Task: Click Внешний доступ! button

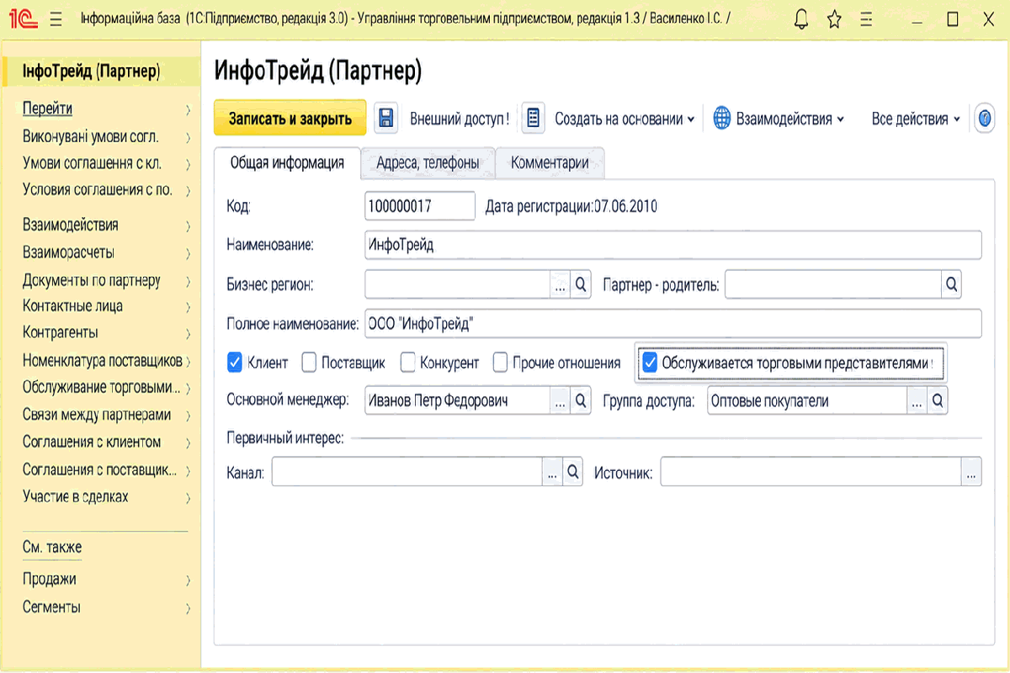Action: (x=460, y=119)
